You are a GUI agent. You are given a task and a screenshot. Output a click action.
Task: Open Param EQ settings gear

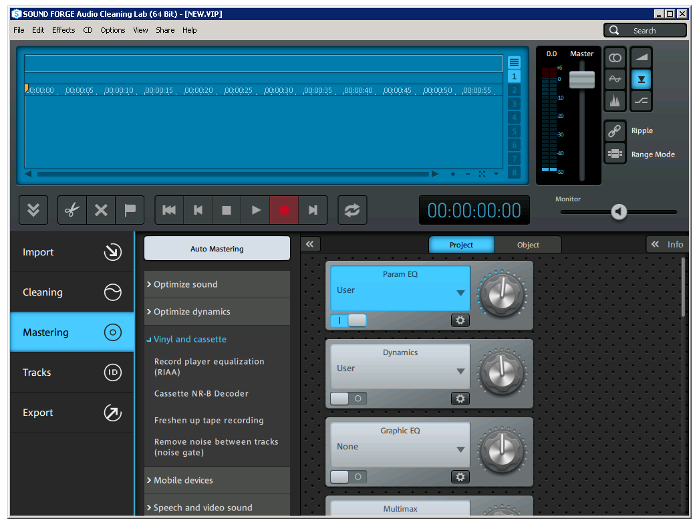[460, 320]
